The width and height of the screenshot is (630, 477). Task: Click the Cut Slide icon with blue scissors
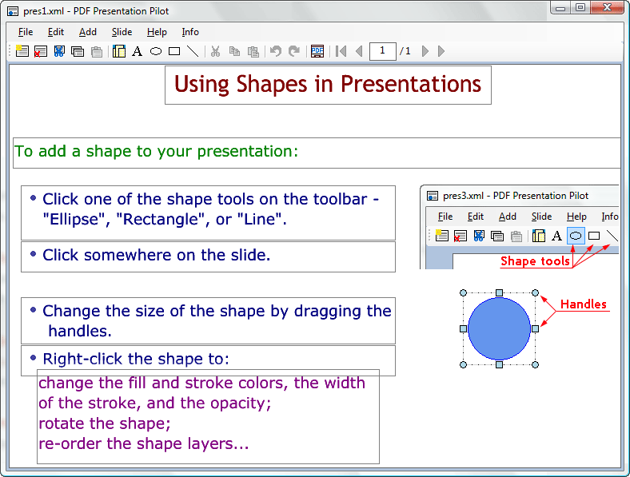(59, 51)
